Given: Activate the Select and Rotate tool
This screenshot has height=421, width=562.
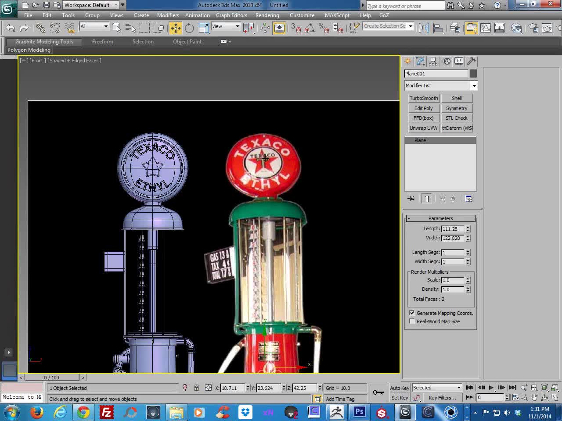Looking at the screenshot, I should [189, 28].
